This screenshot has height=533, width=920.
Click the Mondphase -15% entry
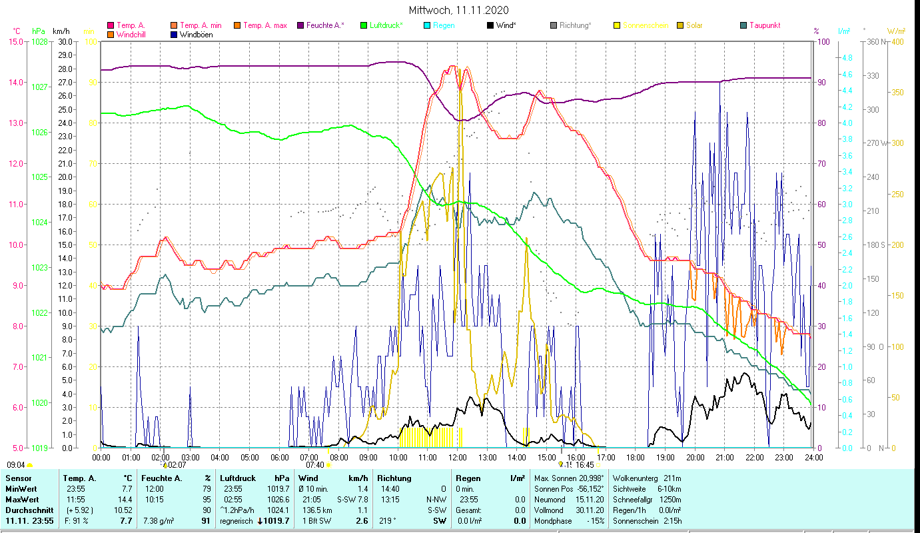pos(569,521)
